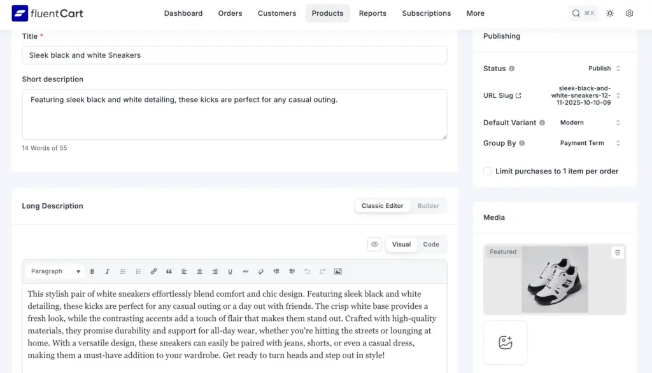Viewport: 652px width, 373px height.
Task: Delete the featured product image
Action: (617, 252)
